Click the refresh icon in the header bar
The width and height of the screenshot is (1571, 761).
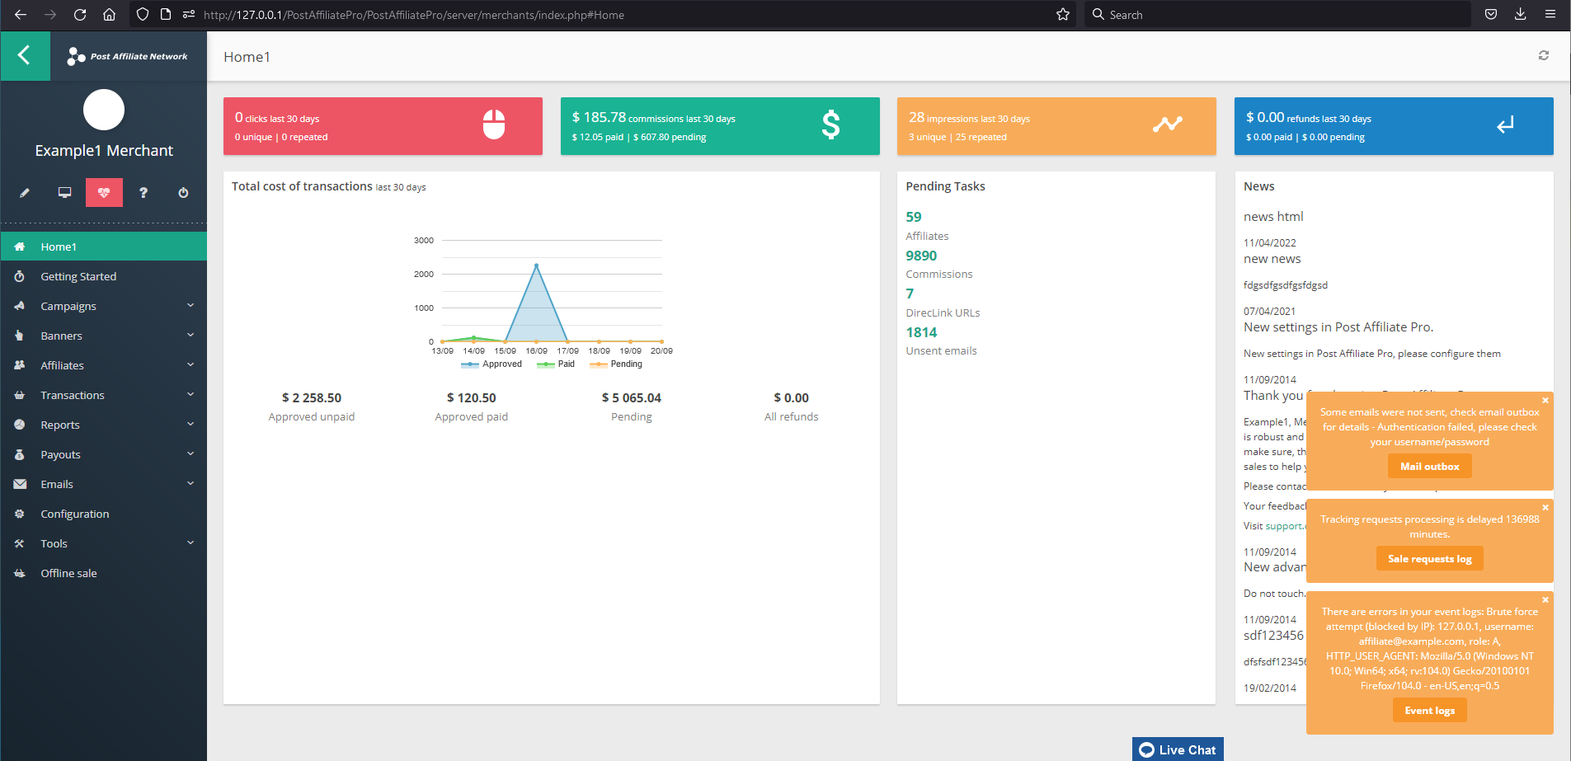tap(1543, 55)
